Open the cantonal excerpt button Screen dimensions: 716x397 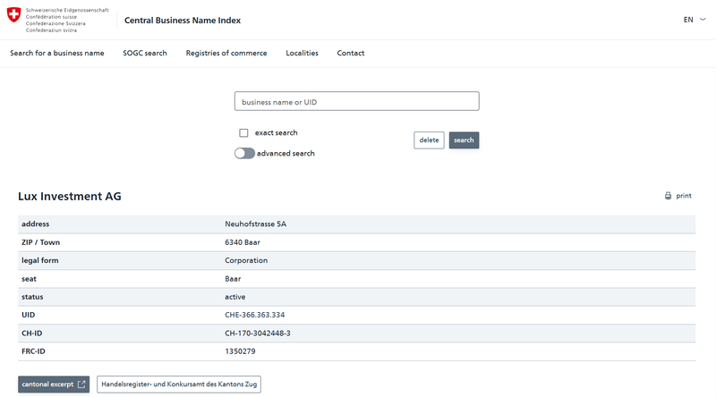54,384
